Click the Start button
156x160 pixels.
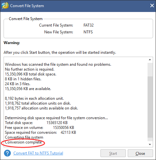tap(113, 153)
